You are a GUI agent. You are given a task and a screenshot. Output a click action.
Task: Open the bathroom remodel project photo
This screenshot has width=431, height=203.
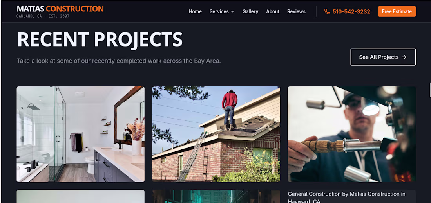click(x=81, y=134)
